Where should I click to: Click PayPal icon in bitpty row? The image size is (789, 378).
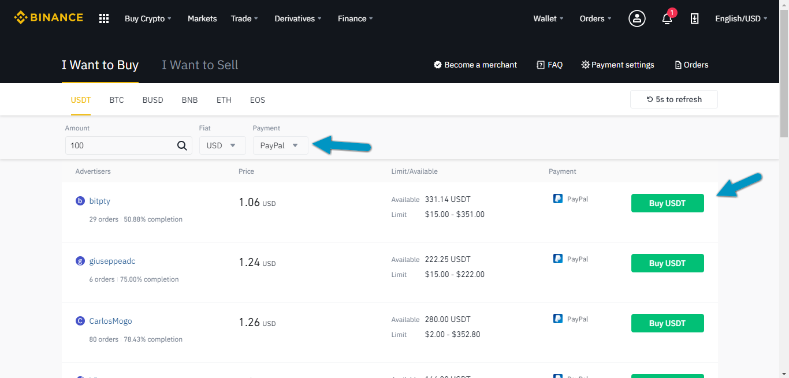(558, 199)
